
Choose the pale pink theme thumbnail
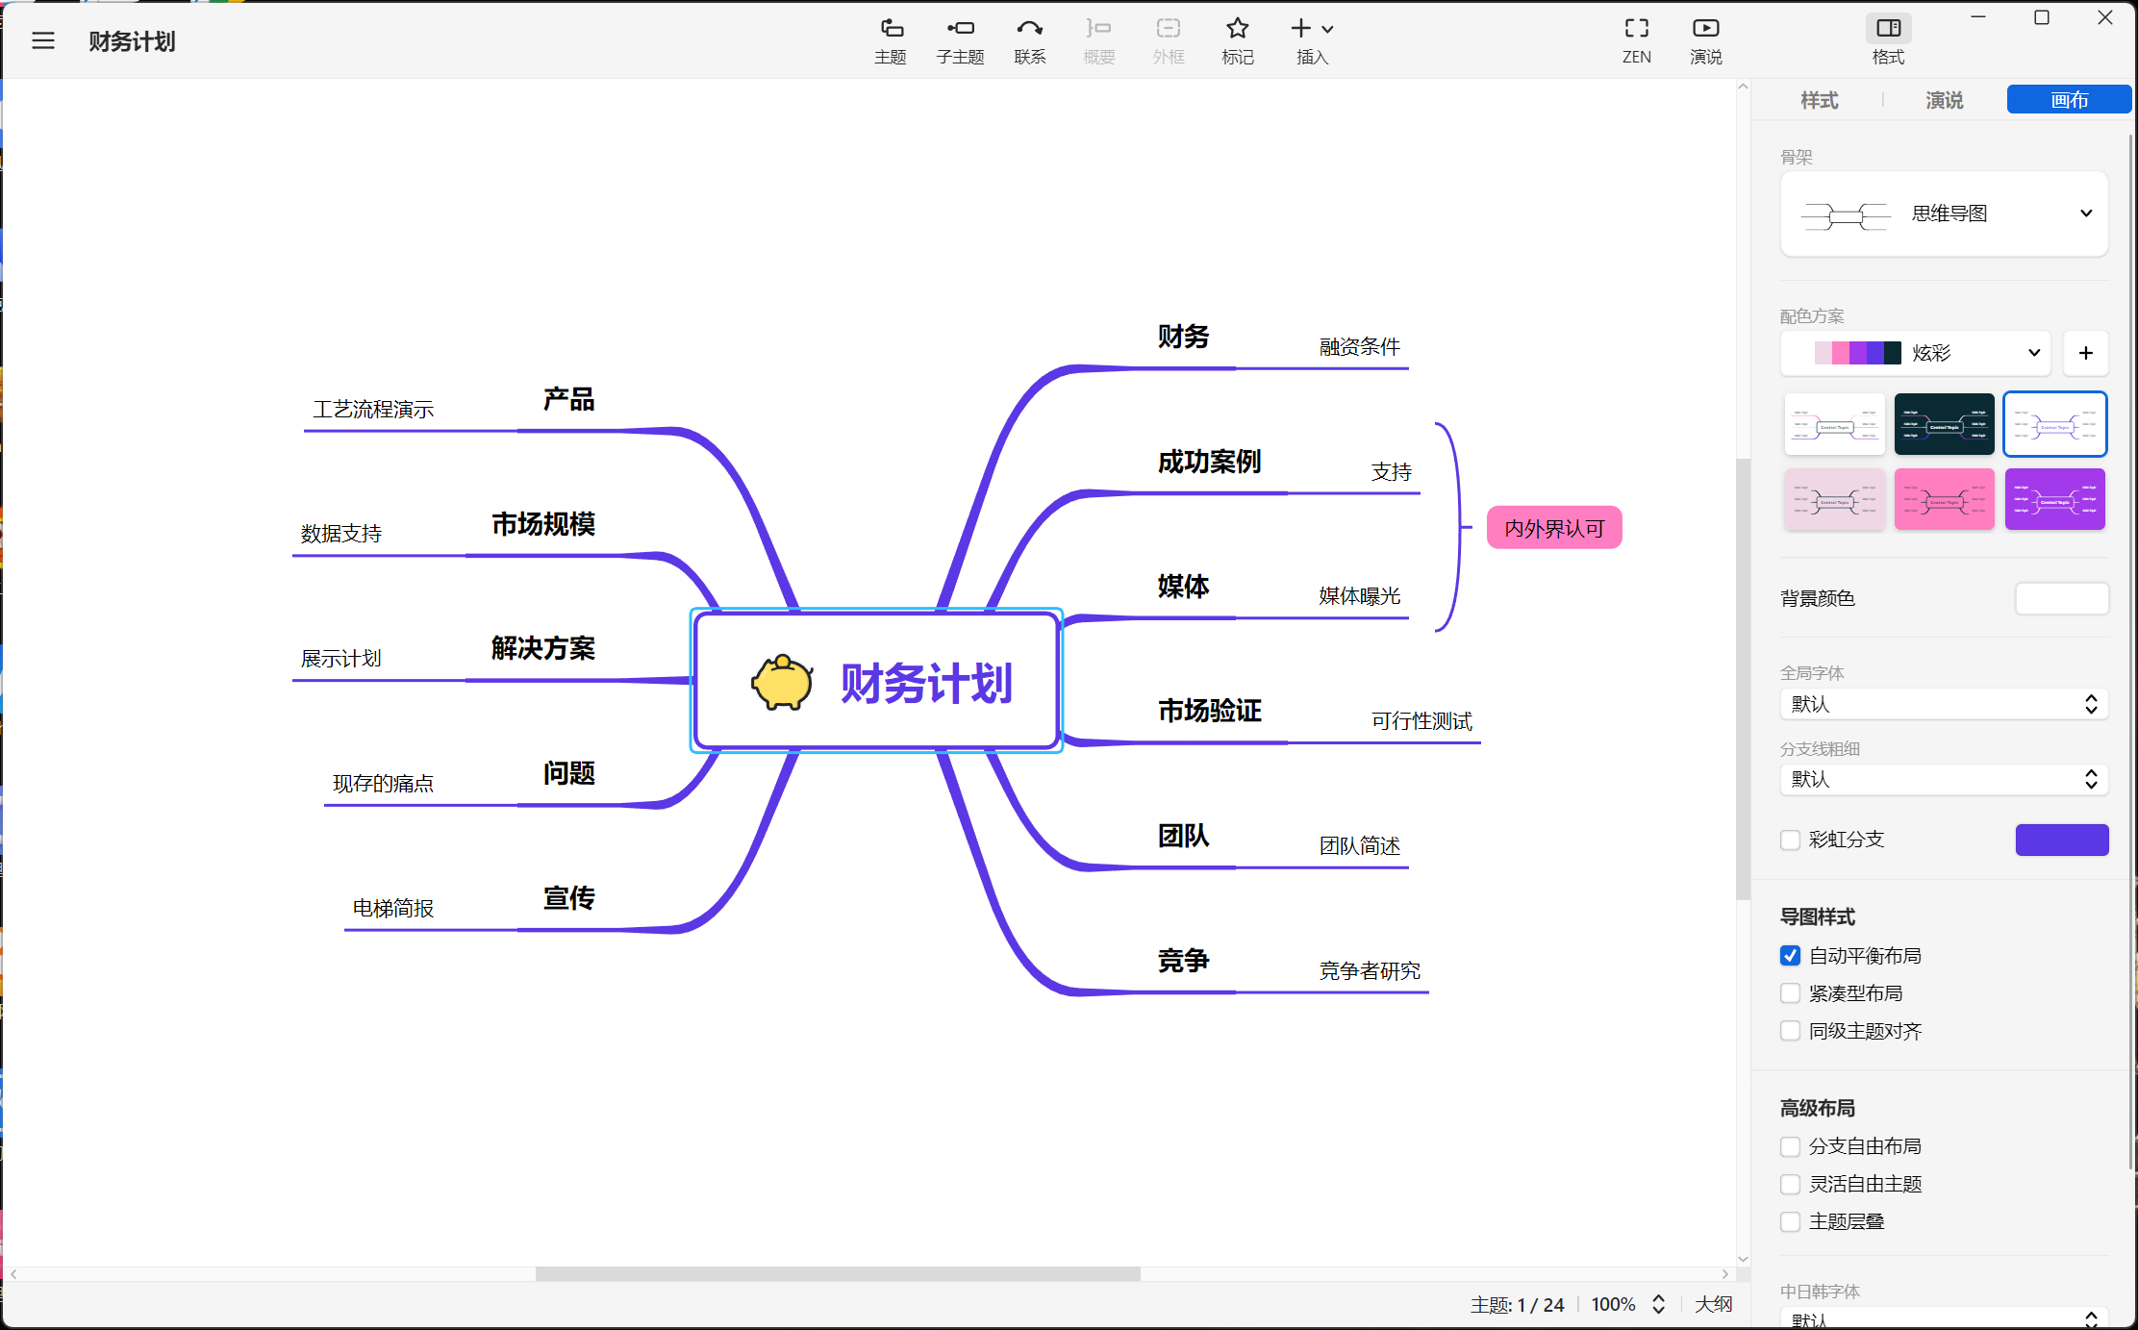(1834, 499)
